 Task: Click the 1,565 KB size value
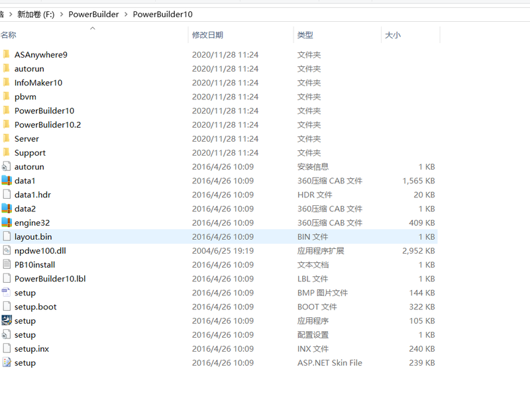[x=419, y=181]
